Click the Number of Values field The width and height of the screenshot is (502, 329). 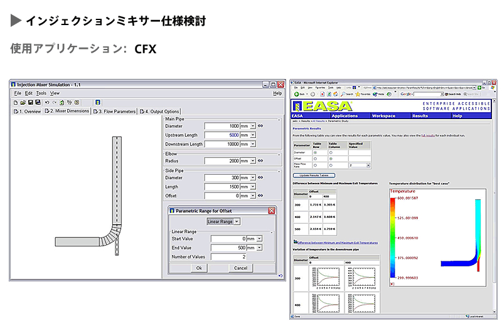point(228,257)
